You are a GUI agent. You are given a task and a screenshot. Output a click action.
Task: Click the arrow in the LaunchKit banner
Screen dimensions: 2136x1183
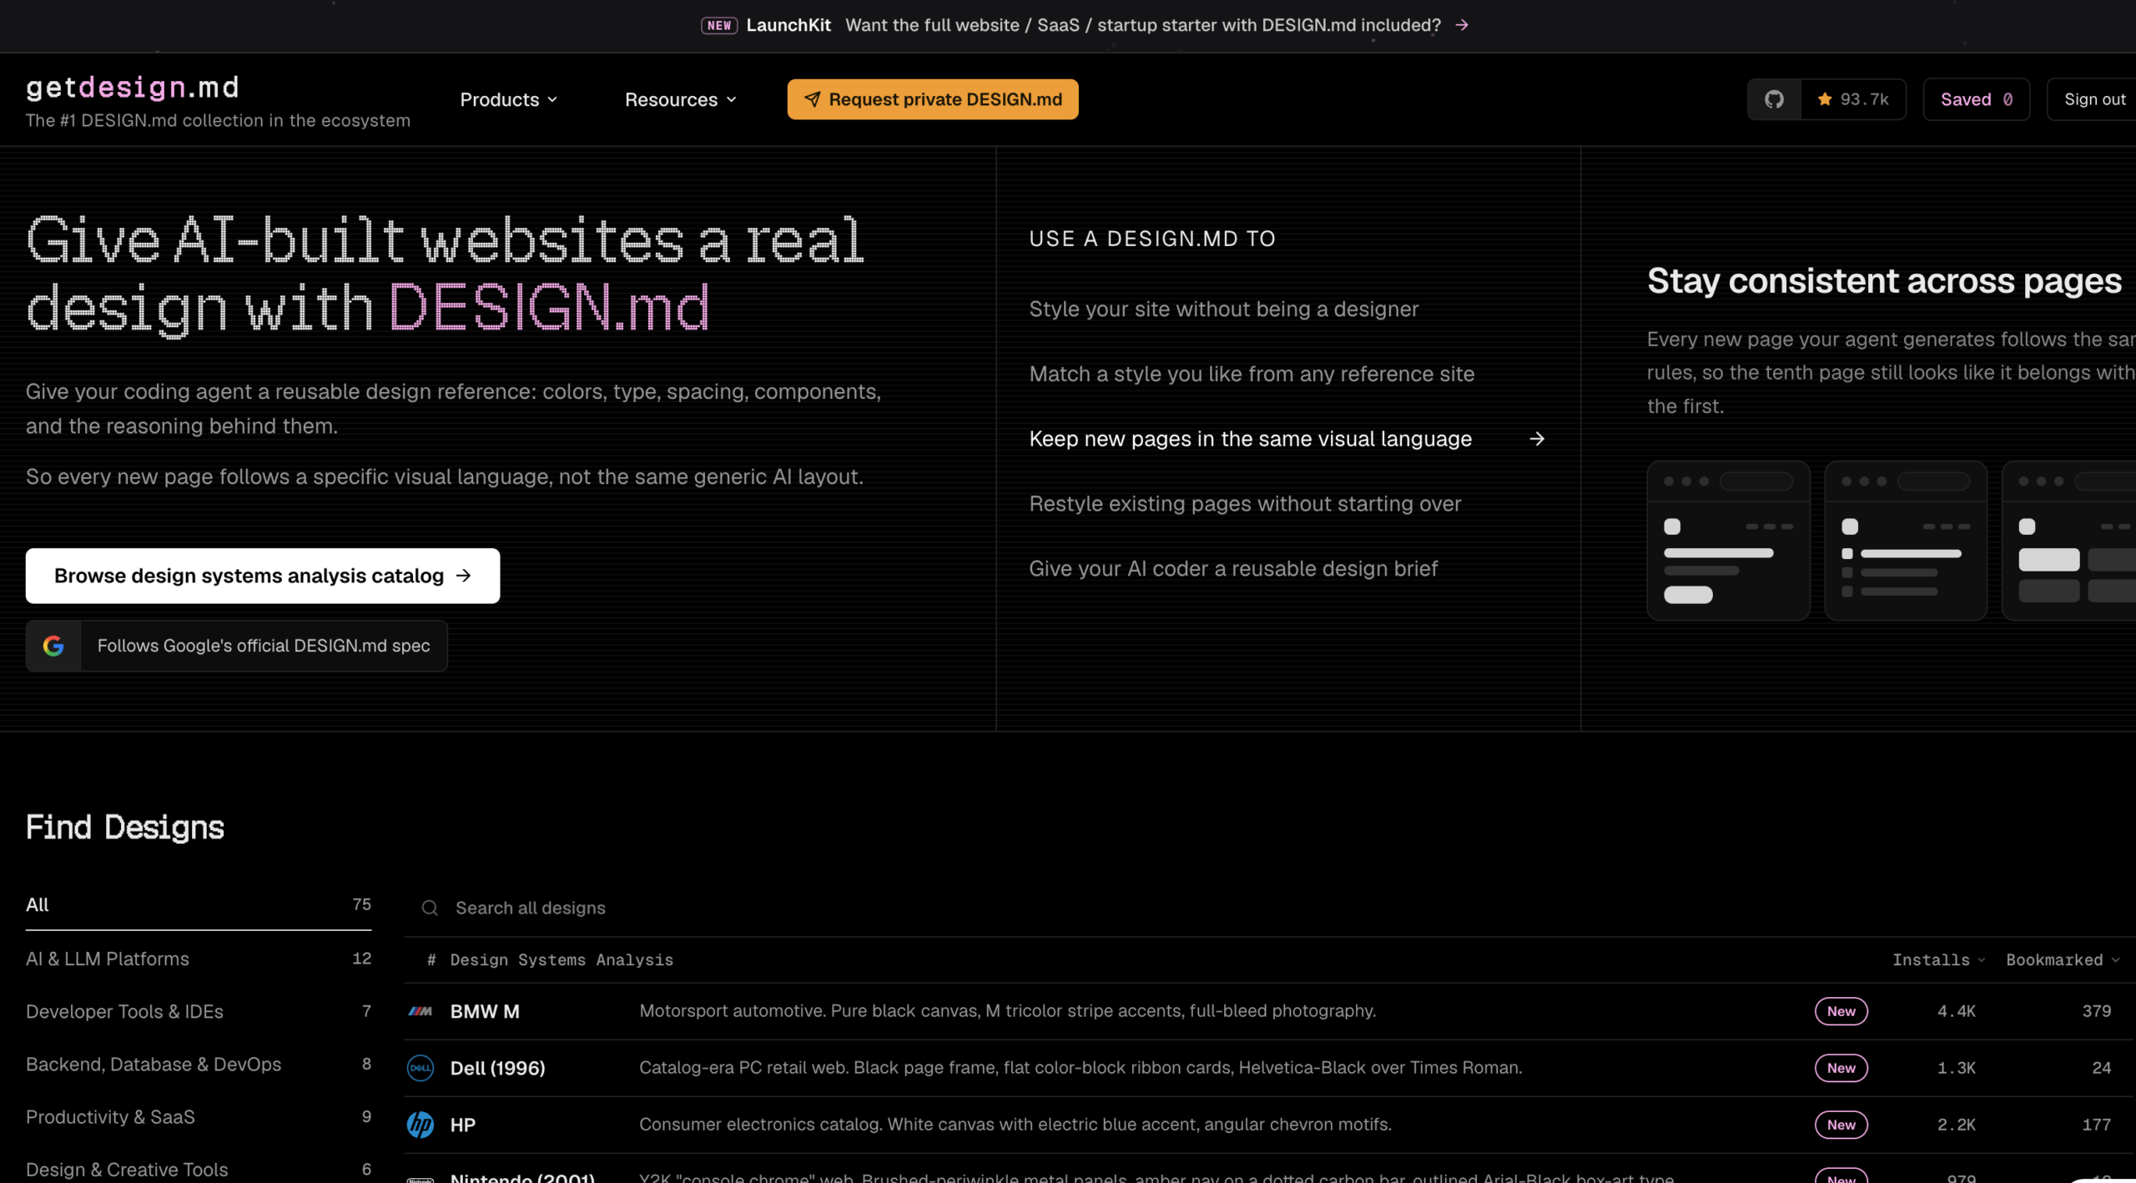point(1461,25)
